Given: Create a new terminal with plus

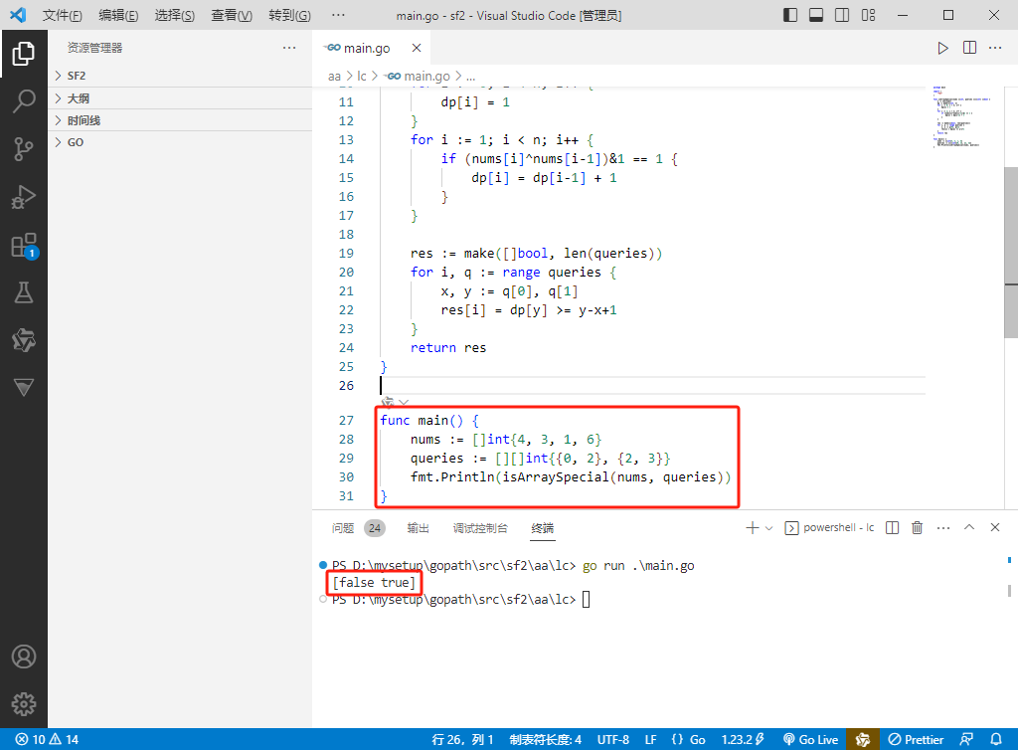Looking at the screenshot, I should coord(752,528).
